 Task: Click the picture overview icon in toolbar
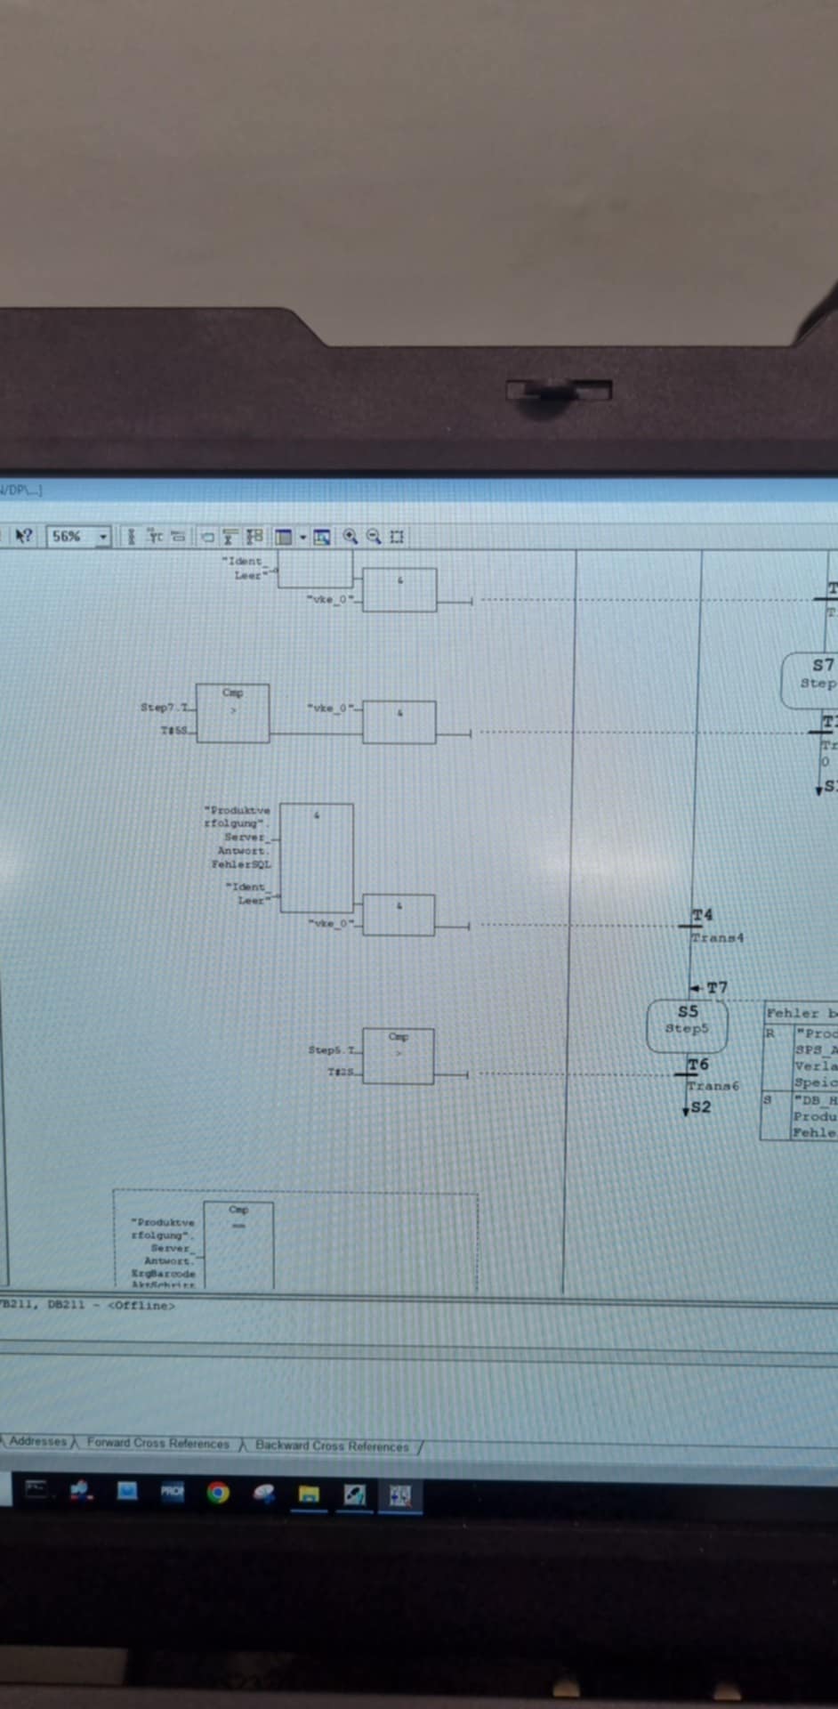[322, 537]
